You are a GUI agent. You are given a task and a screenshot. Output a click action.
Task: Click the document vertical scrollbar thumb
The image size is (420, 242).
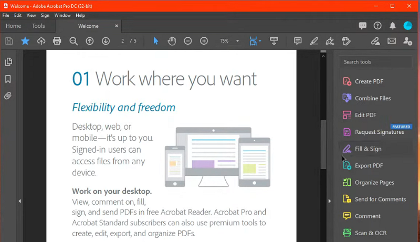point(323,144)
